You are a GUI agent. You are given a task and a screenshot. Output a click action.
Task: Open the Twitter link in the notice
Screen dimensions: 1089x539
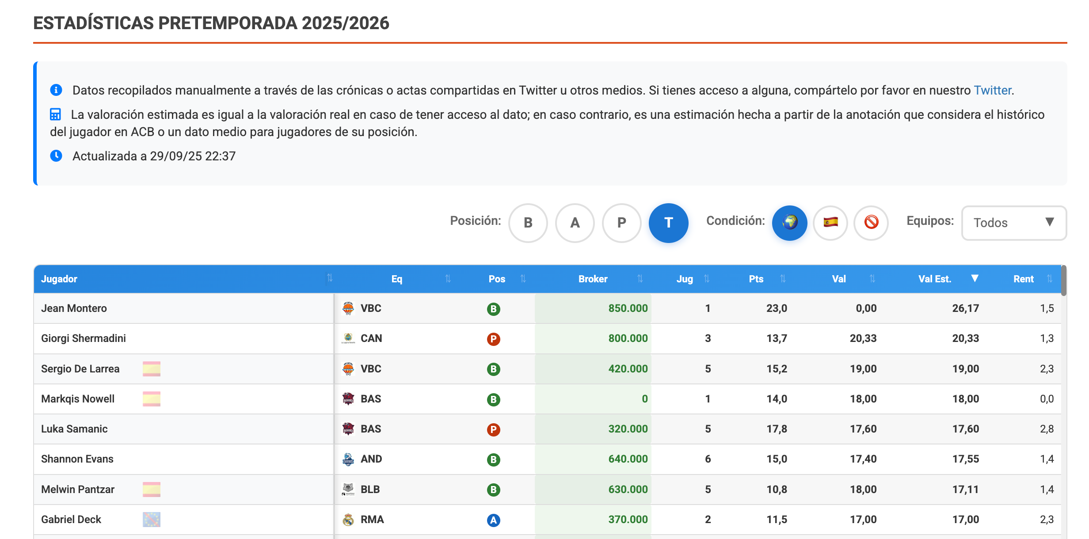pyautogui.click(x=992, y=90)
